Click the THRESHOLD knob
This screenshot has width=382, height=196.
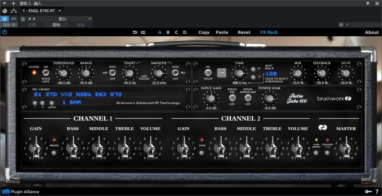(63, 73)
